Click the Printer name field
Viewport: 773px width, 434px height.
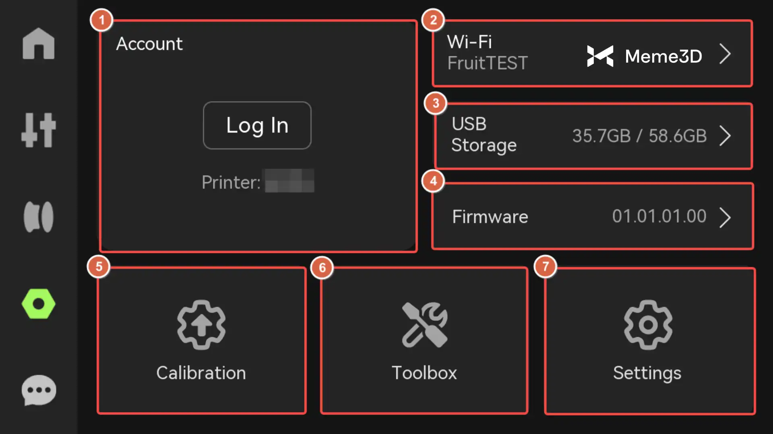point(289,182)
